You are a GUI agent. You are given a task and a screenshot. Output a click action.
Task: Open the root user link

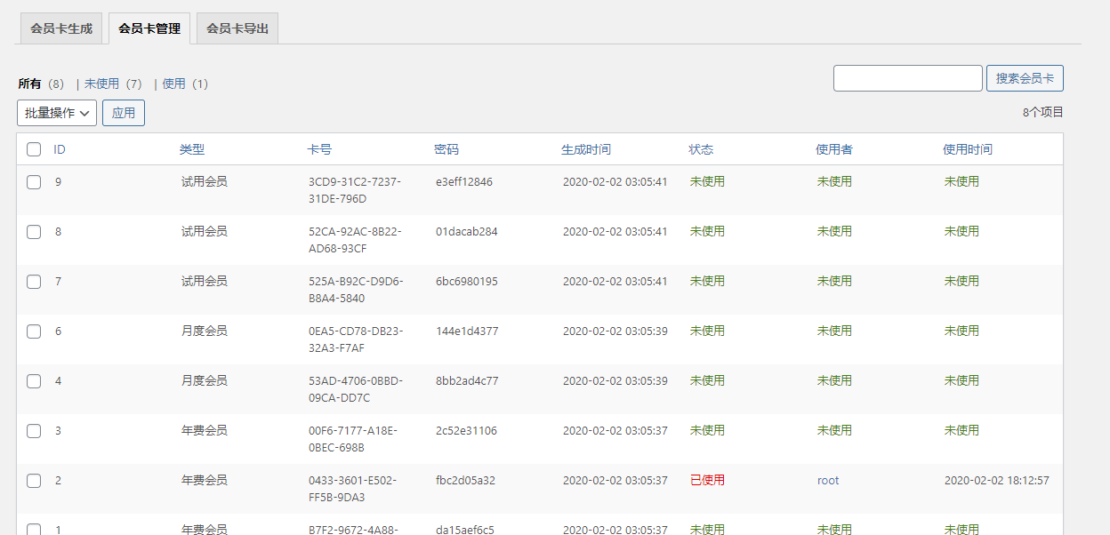[x=828, y=481]
